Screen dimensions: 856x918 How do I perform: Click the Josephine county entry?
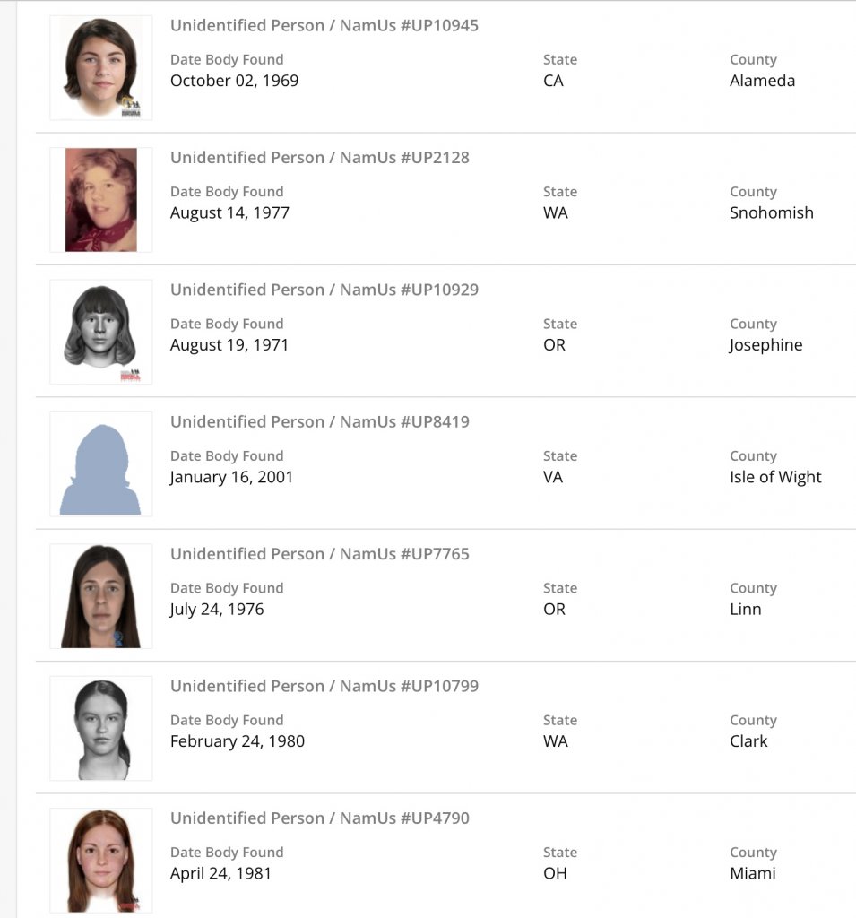pyautogui.click(x=765, y=345)
